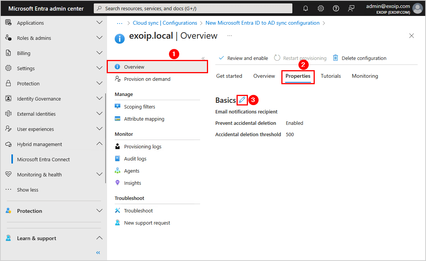Open the portal settings gear icon

[321, 8]
